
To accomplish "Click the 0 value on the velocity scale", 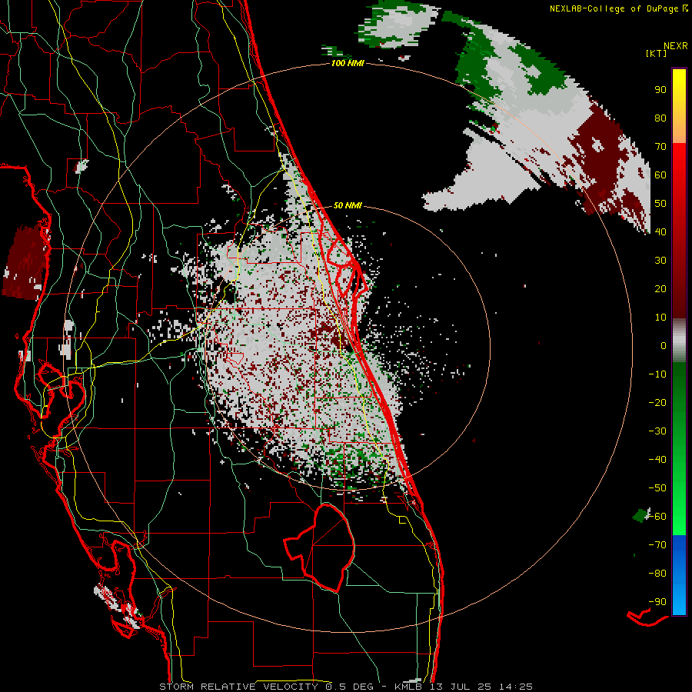I will click(664, 346).
